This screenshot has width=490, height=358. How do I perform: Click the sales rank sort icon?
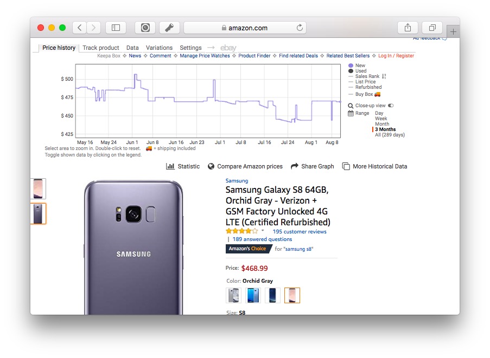(384, 76)
